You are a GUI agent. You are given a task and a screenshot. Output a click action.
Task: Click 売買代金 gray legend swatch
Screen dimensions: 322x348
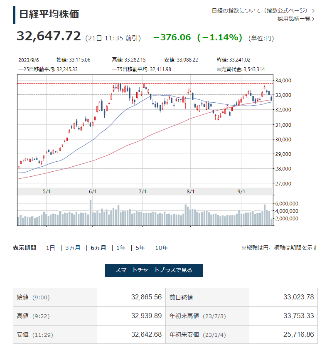(219, 69)
